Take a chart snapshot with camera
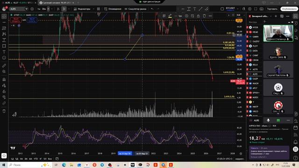 point(262,9)
